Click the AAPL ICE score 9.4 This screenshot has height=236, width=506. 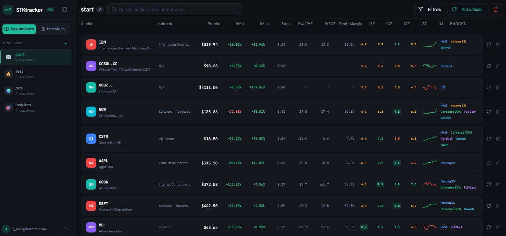397,163
